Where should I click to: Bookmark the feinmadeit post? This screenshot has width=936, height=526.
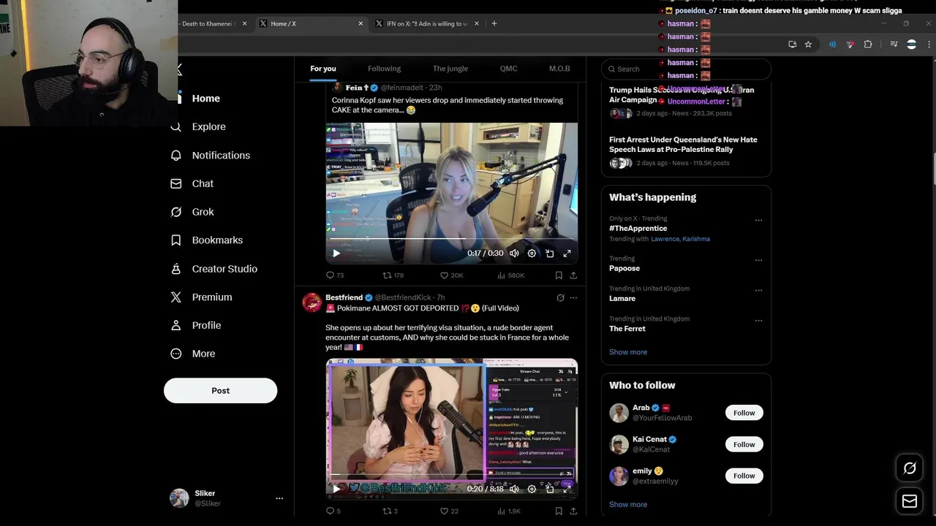(x=559, y=275)
